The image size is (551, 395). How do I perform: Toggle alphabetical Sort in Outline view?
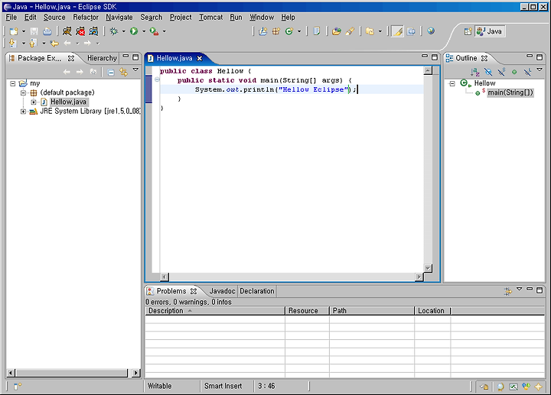pyautogui.click(x=474, y=72)
